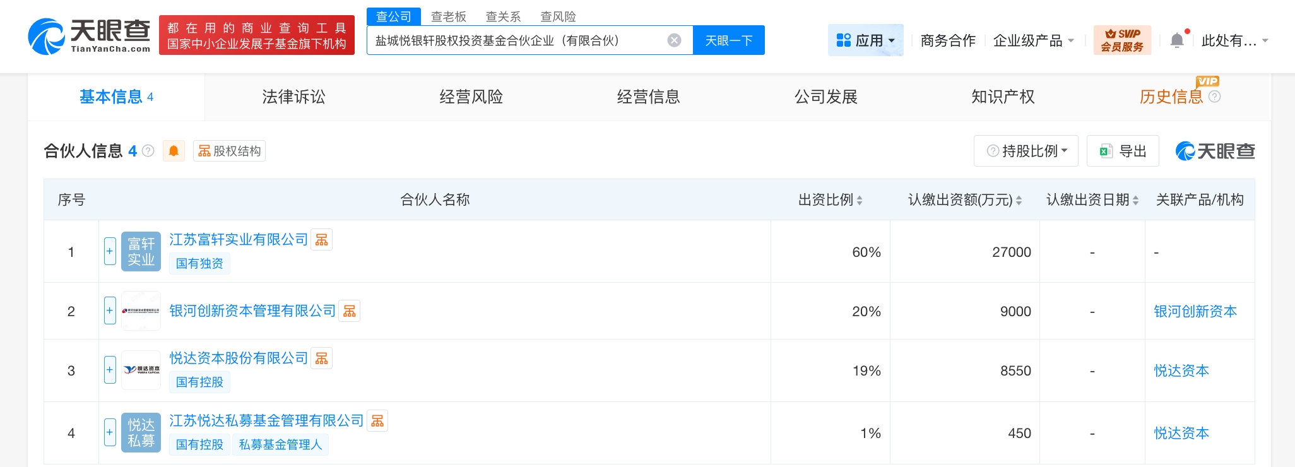Click the SVIP 会员服务 badge
The height and width of the screenshot is (467, 1295).
(1122, 40)
